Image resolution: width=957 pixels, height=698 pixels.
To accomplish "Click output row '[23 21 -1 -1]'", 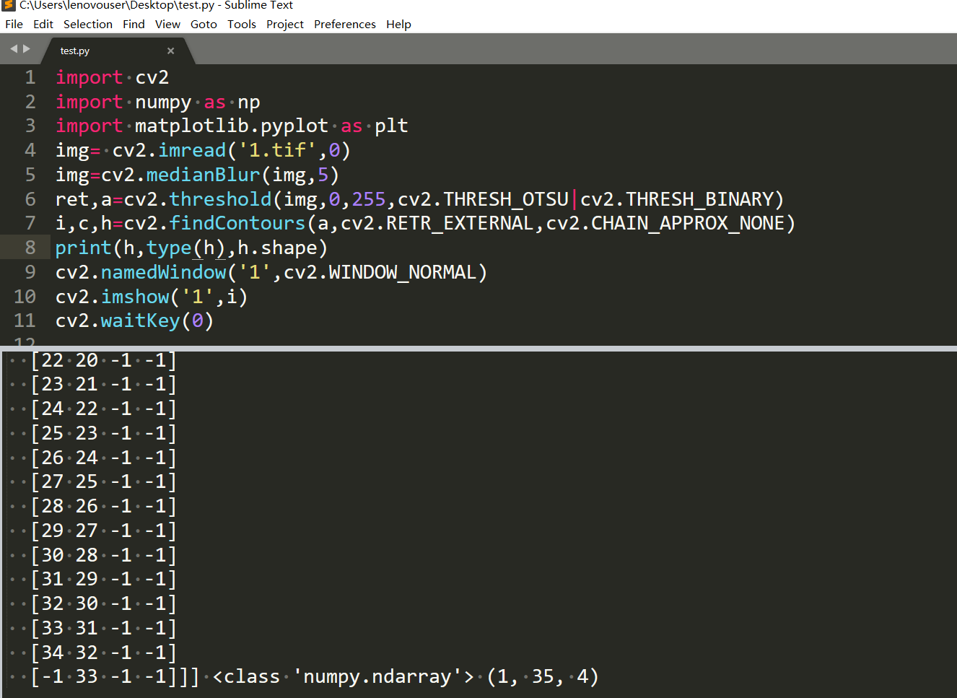I will pos(103,384).
